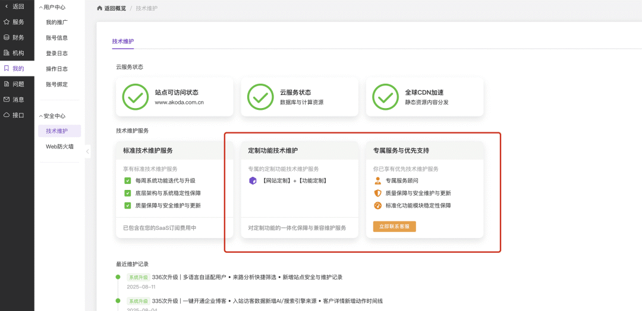642x311 pixels.
Task: Click the 【网站定制】+【功能定制】 text
Action: pos(294,180)
